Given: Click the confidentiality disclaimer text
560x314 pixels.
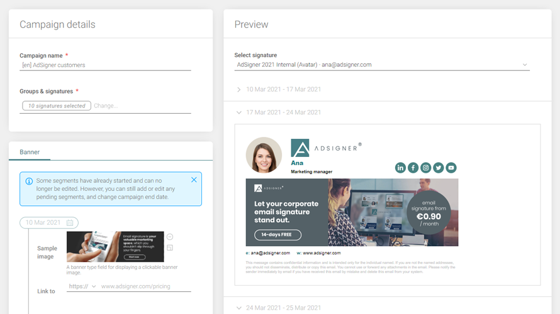Looking at the screenshot, I should coord(350,267).
